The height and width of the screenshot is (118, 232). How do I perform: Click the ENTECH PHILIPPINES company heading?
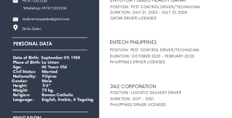click(133, 42)
